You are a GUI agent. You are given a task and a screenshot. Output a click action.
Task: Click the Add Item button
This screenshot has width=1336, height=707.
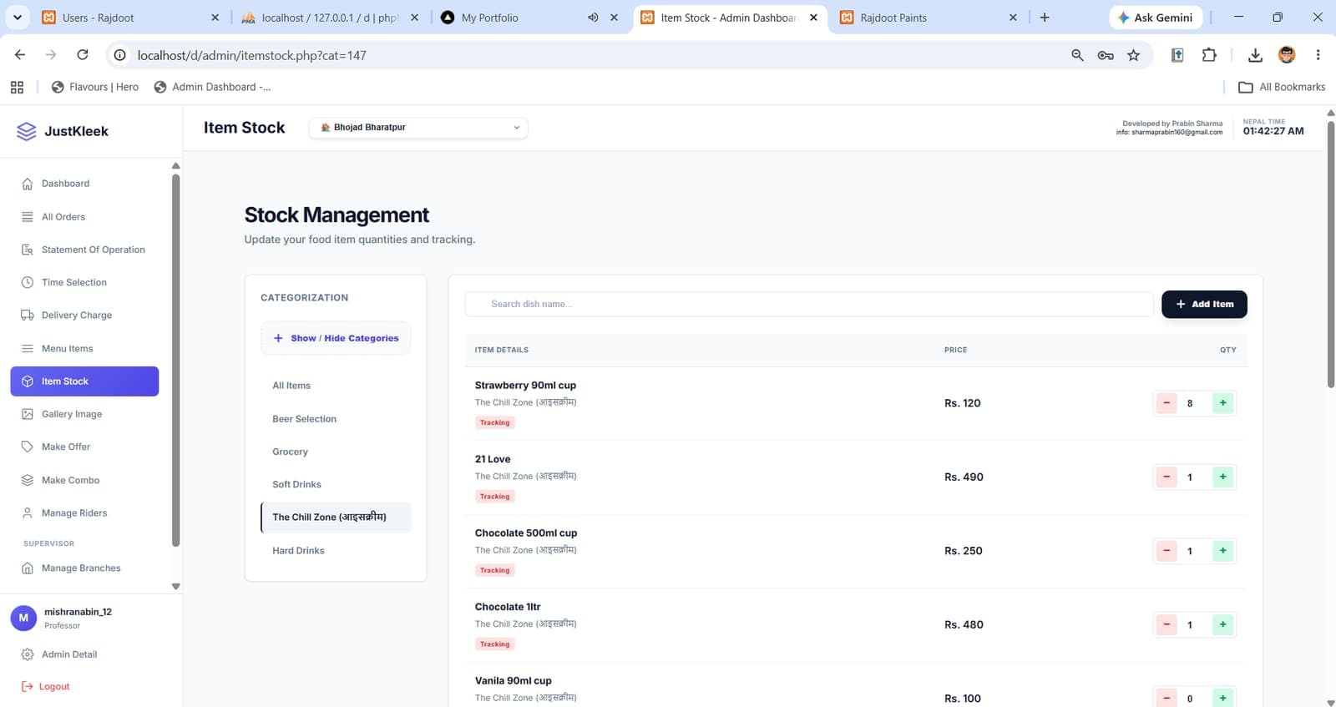[x=1204, y=304]
